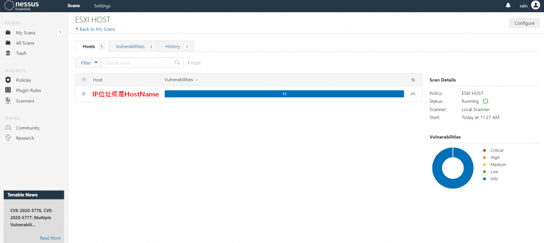Click the Configure button
The width and height of the screenshot is (544, 243).
[x=524, y=23]
